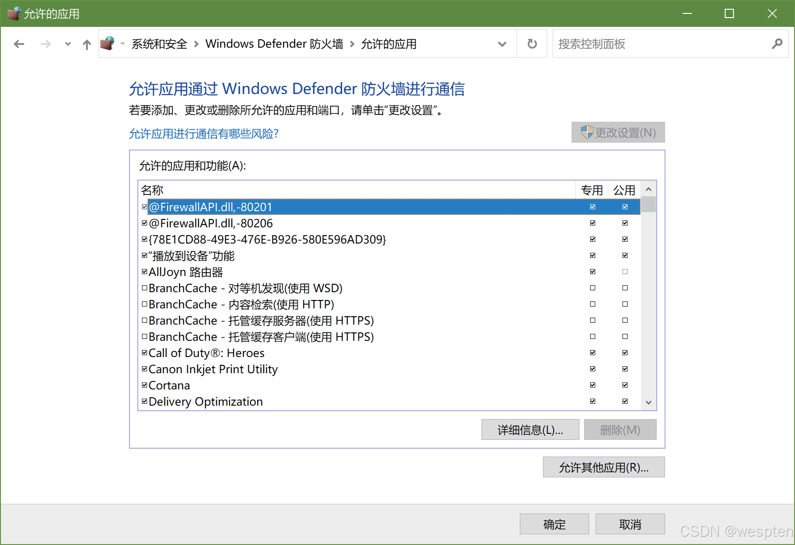Image resolution: width=795 pixels, height=545 pixels.
Task: Click 更改设置(N) button
Action: coord(618,132)
